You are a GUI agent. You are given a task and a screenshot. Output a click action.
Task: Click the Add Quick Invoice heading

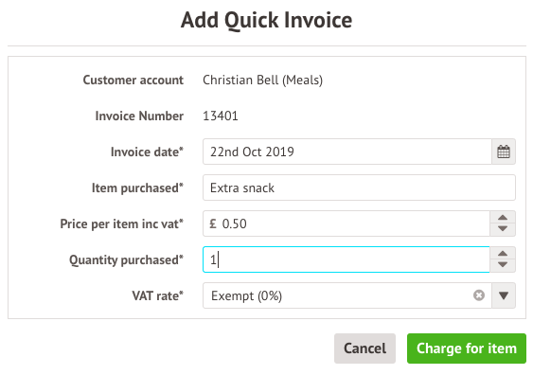tap(267, 21)
